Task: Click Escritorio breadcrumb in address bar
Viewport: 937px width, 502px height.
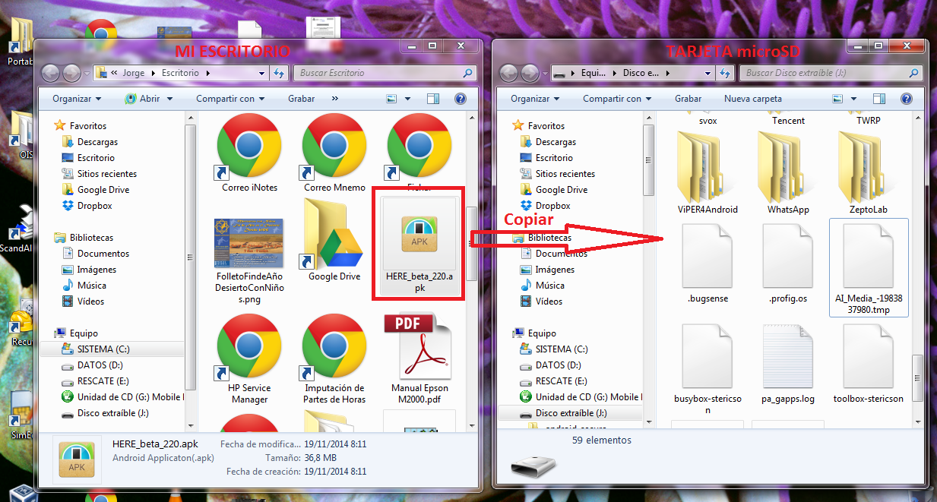Action: (180, 73)
